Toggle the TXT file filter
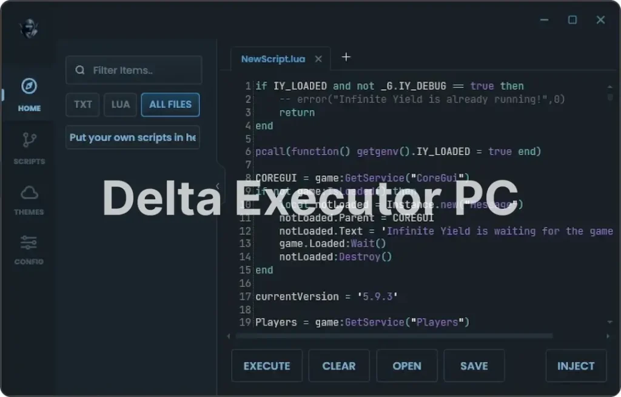This screenshot has width=621, height=397. click(82, 104)
